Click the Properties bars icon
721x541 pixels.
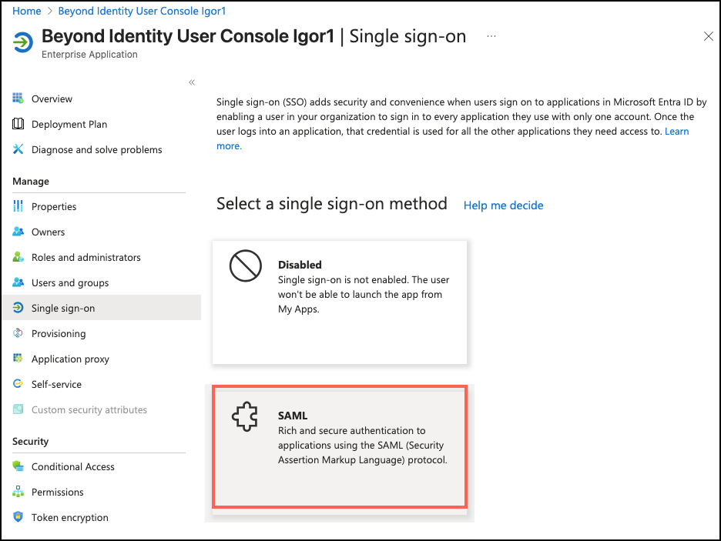pos(18,206)
